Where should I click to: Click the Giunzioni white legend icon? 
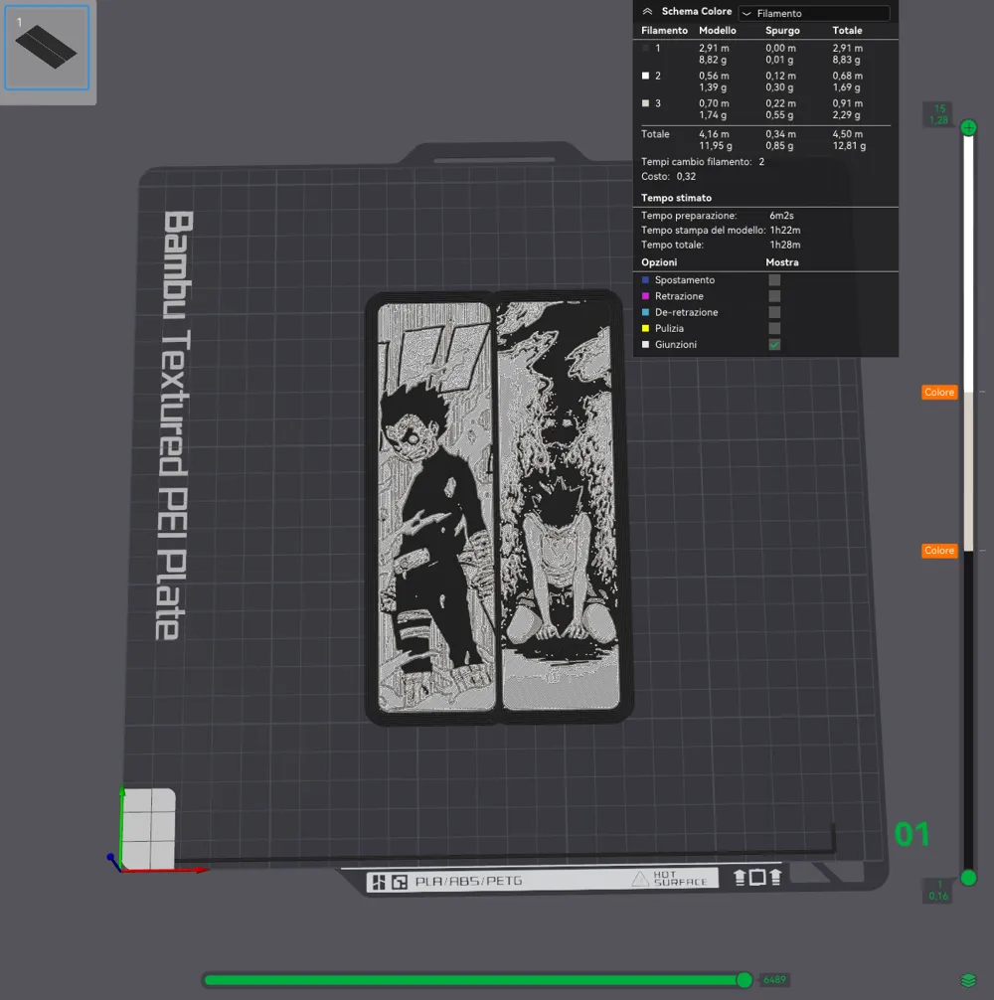tap(645, 344)
